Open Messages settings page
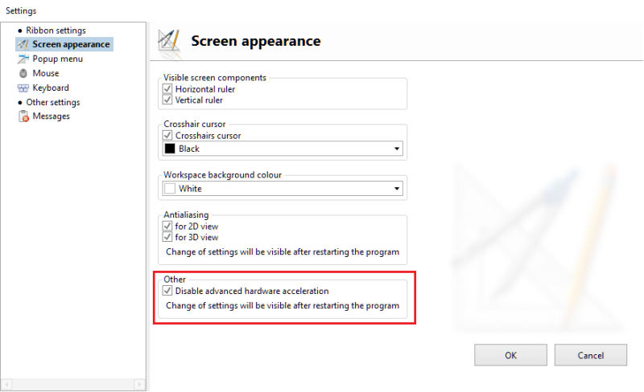The image size is (644, 392). (x=51, y=116)
